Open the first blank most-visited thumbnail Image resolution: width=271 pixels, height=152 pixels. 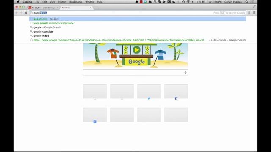click(95, 91)
